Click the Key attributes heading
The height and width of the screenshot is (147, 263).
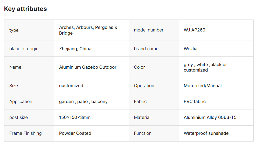[25, 9]
